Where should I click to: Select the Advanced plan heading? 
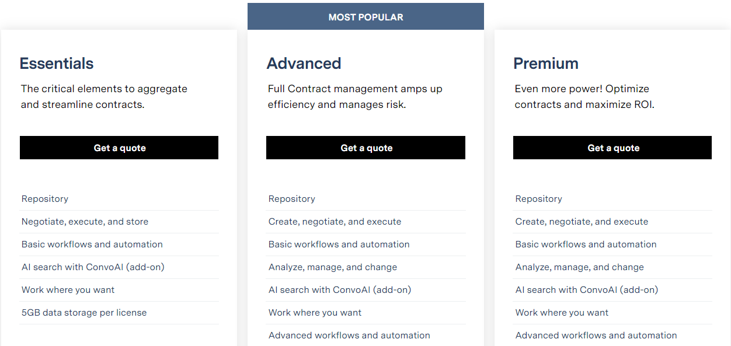(x=304, y=63)
